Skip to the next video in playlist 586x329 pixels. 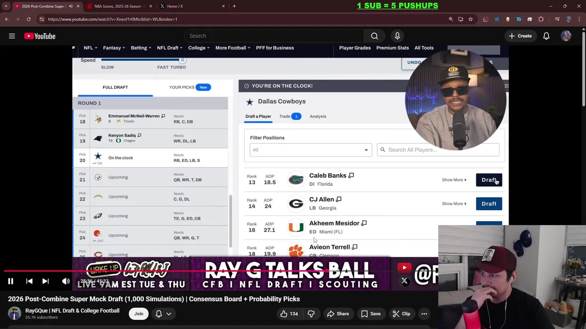pyautogui.click(x=45, y=281)
